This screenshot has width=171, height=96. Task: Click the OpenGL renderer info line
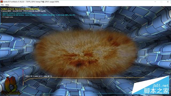[17, 13]
